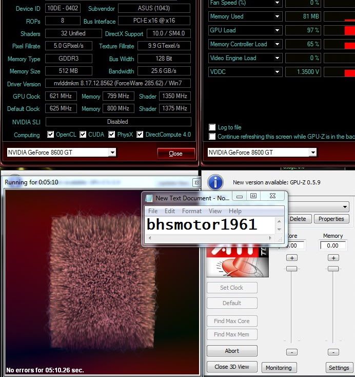The height and width of the screenshot is (377, 355).
Task: Click Default Clock 625 MHz value
Action: (61, 108)
